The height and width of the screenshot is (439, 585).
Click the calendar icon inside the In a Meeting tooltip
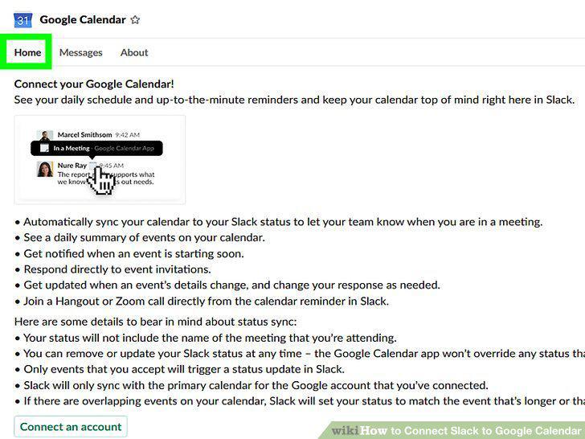[44, 148]
